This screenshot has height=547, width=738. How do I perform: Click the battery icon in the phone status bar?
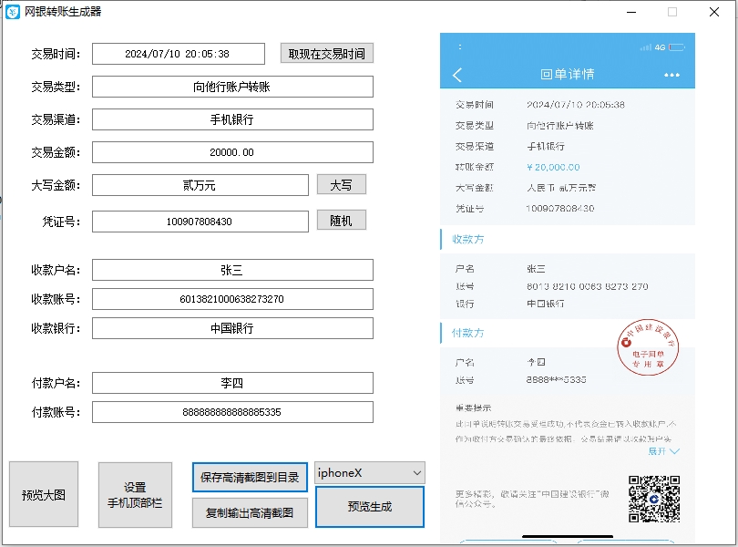[678, 47]
